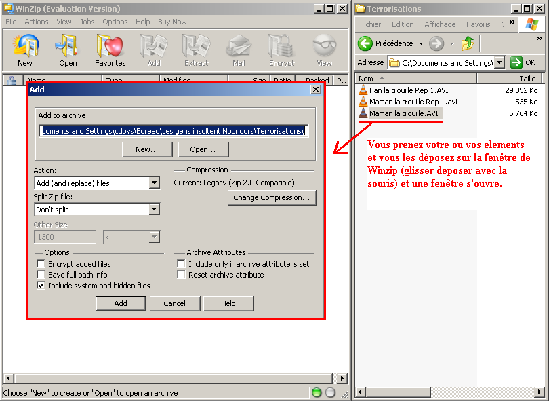The image size is (549, 401).
Task: Click the gray status light in WinZip status bar
Action: tap(330, 393)
